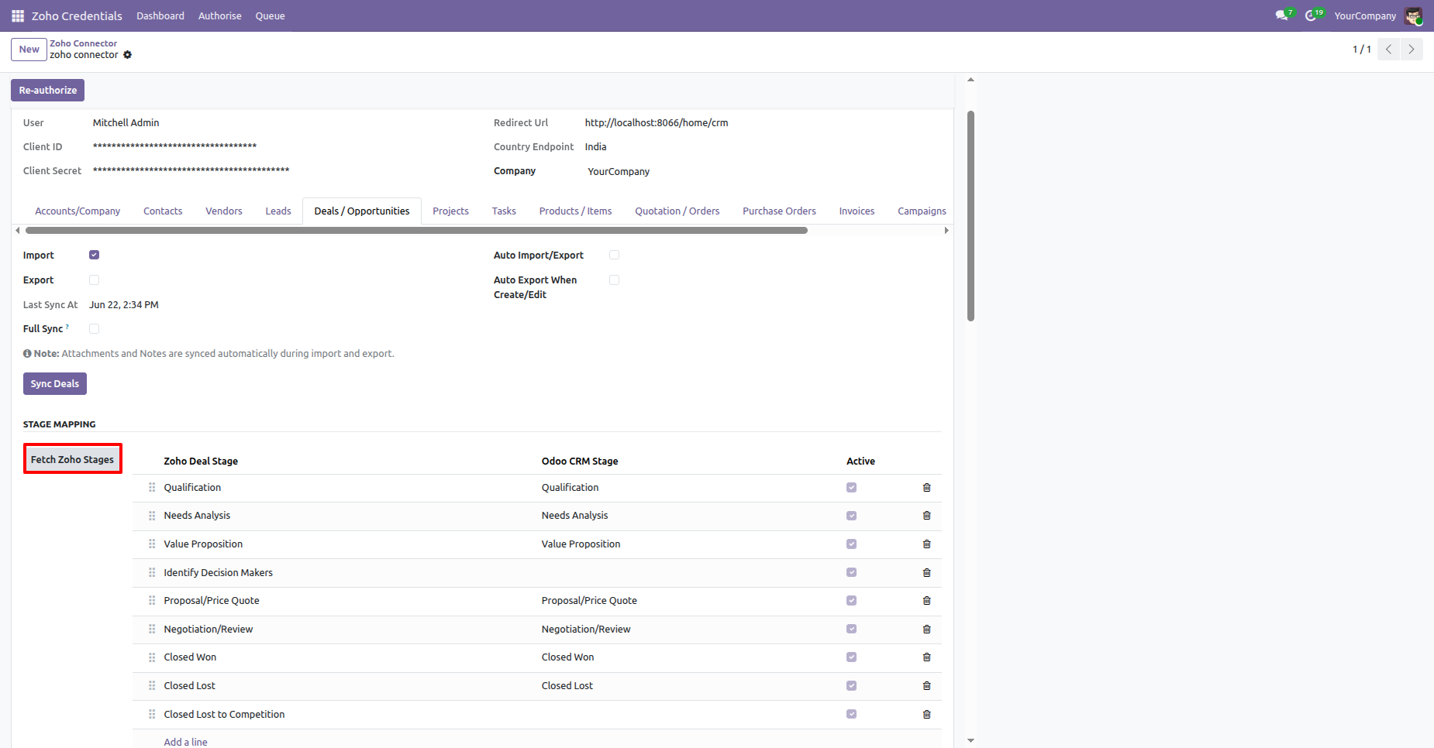Click the vertical page scrollbar thumb

click(x=970, y=216)
